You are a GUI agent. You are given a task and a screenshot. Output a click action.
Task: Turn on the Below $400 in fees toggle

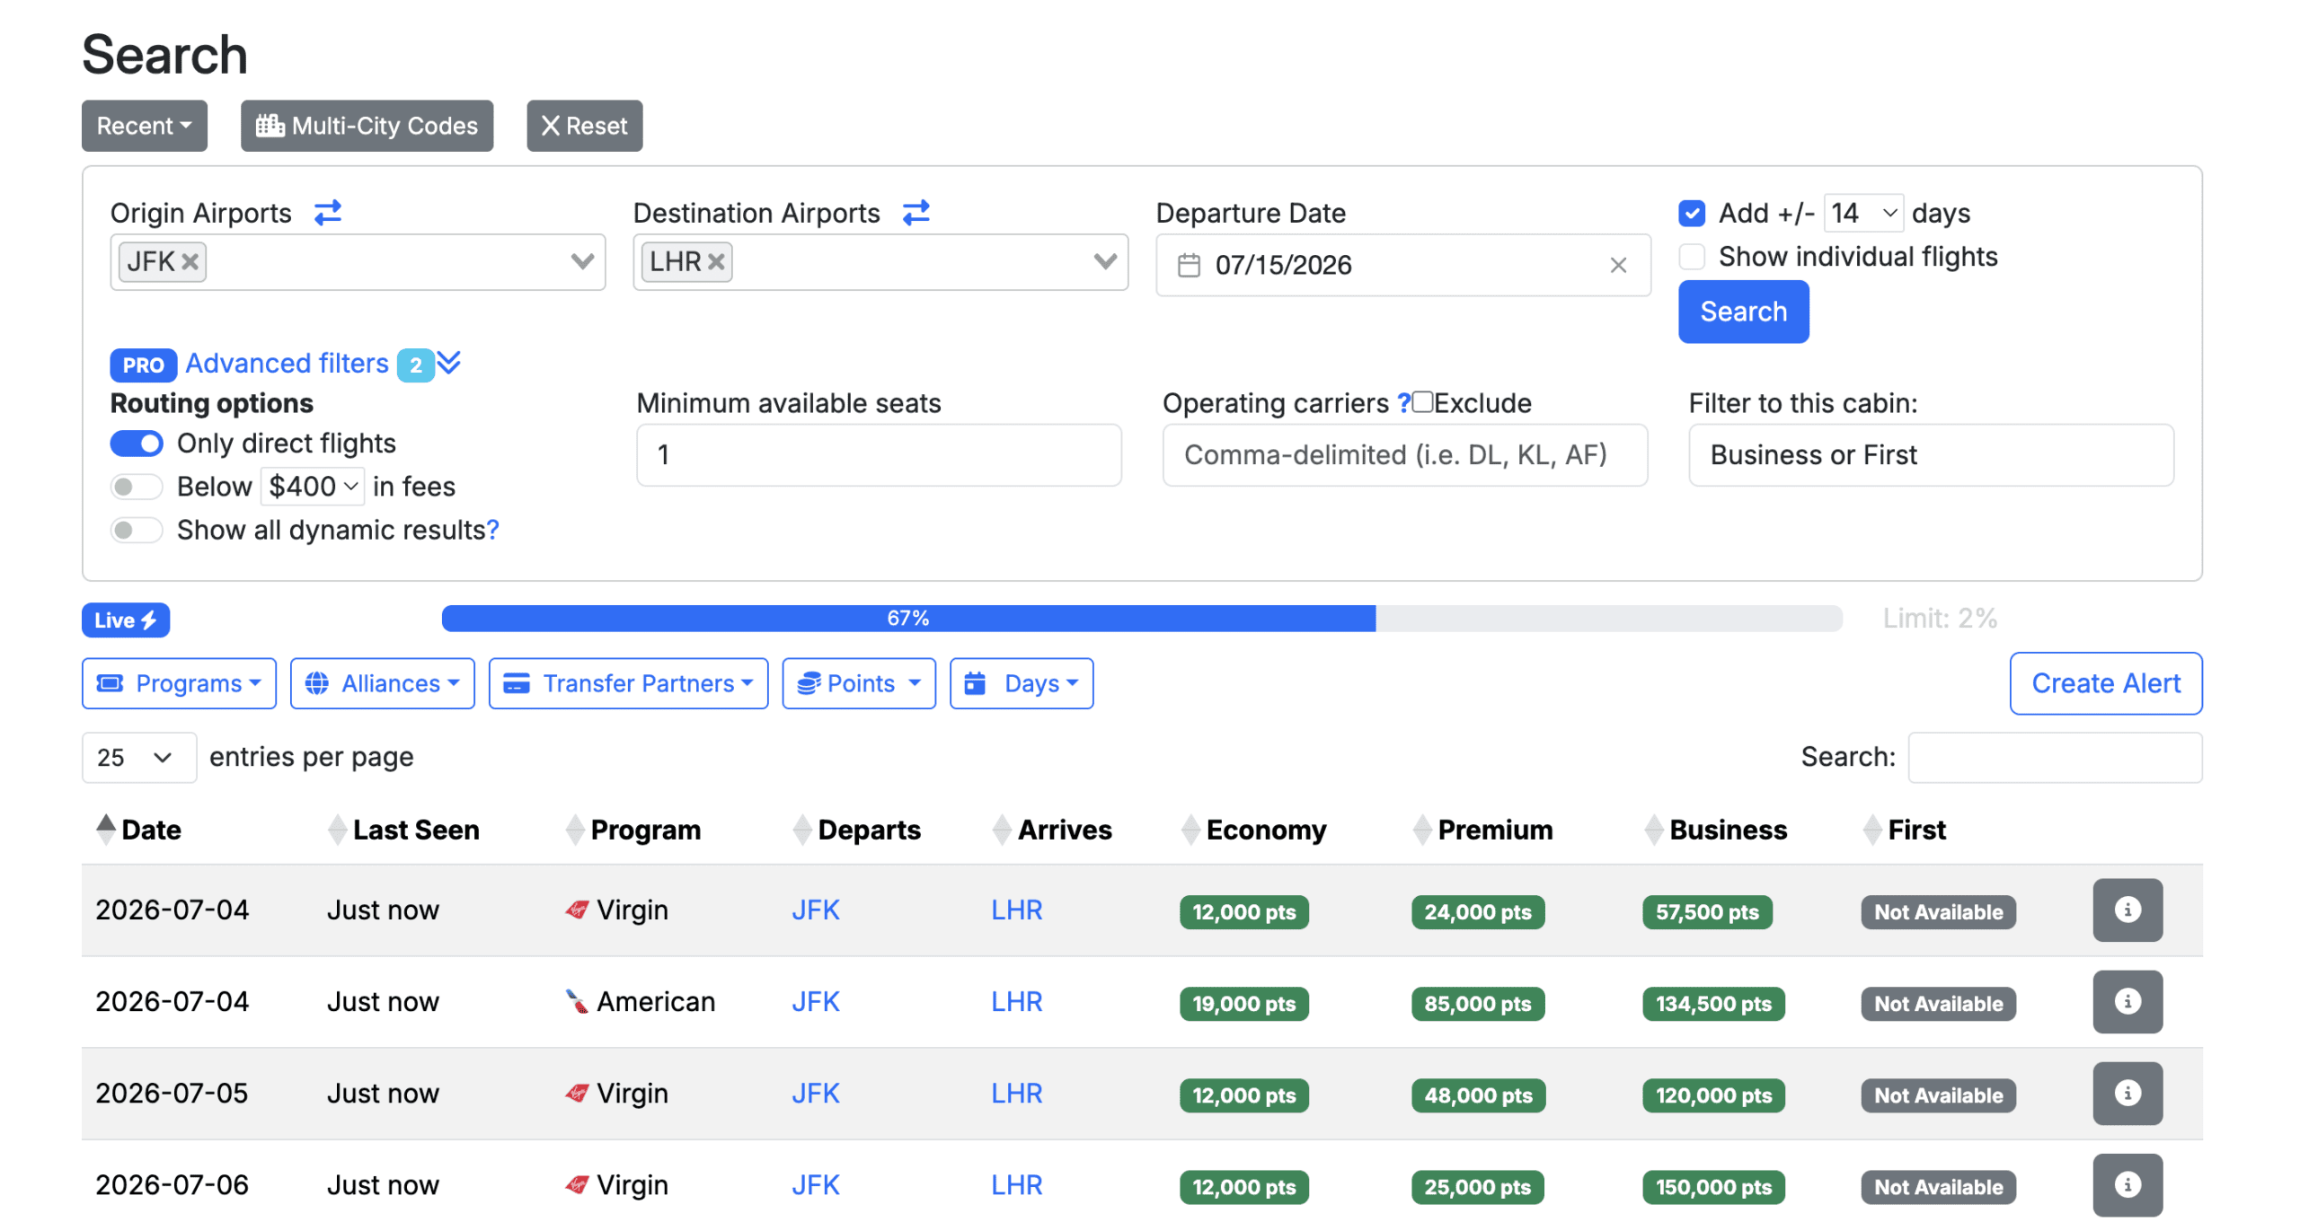tap(136, 486)
